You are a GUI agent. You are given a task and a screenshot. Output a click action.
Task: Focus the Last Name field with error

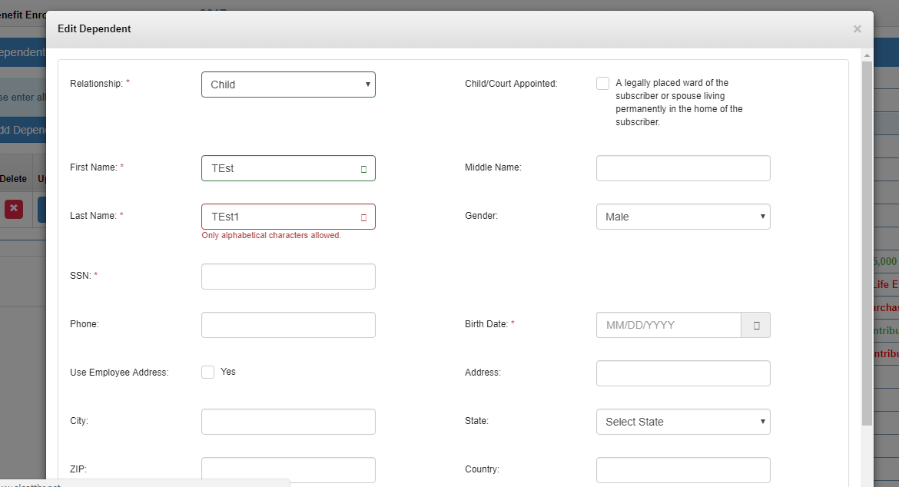[x=280, y=217]
